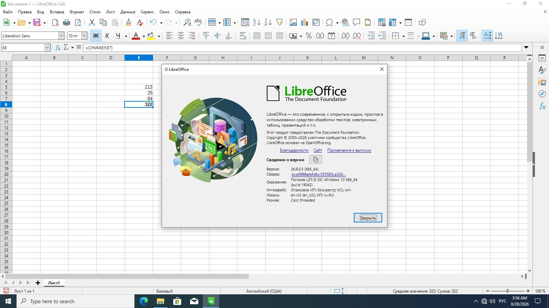Image resolution: width=549 pixels, height=308 pixels.
Task: Open sidebar Functions fx icon
Action: pos(542,106)
